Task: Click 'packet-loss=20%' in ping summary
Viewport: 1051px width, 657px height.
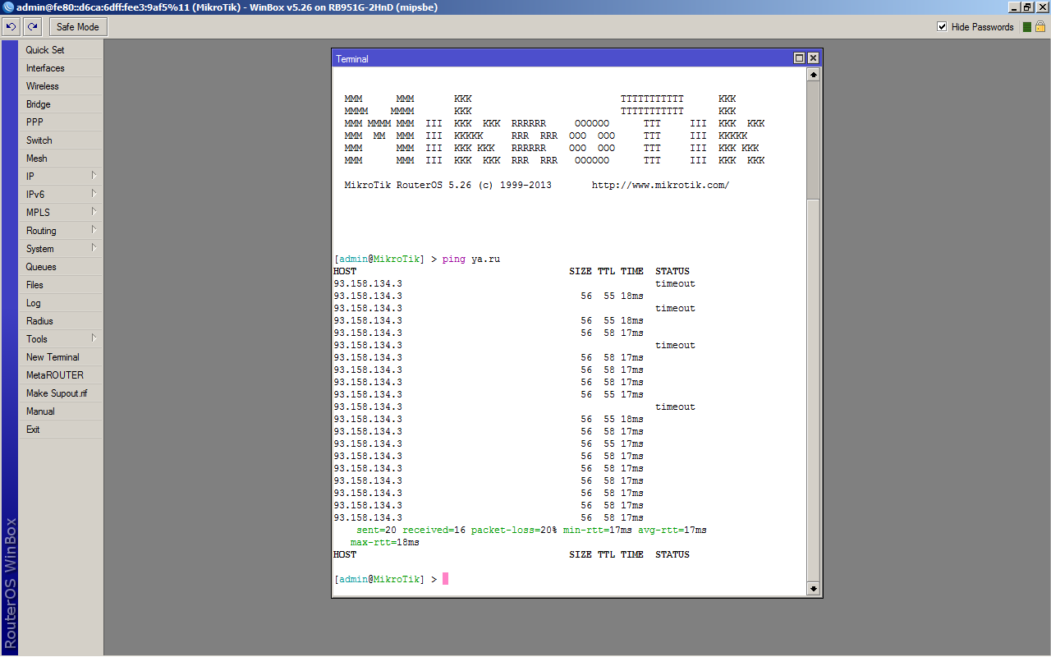Action: coord(514,531)
